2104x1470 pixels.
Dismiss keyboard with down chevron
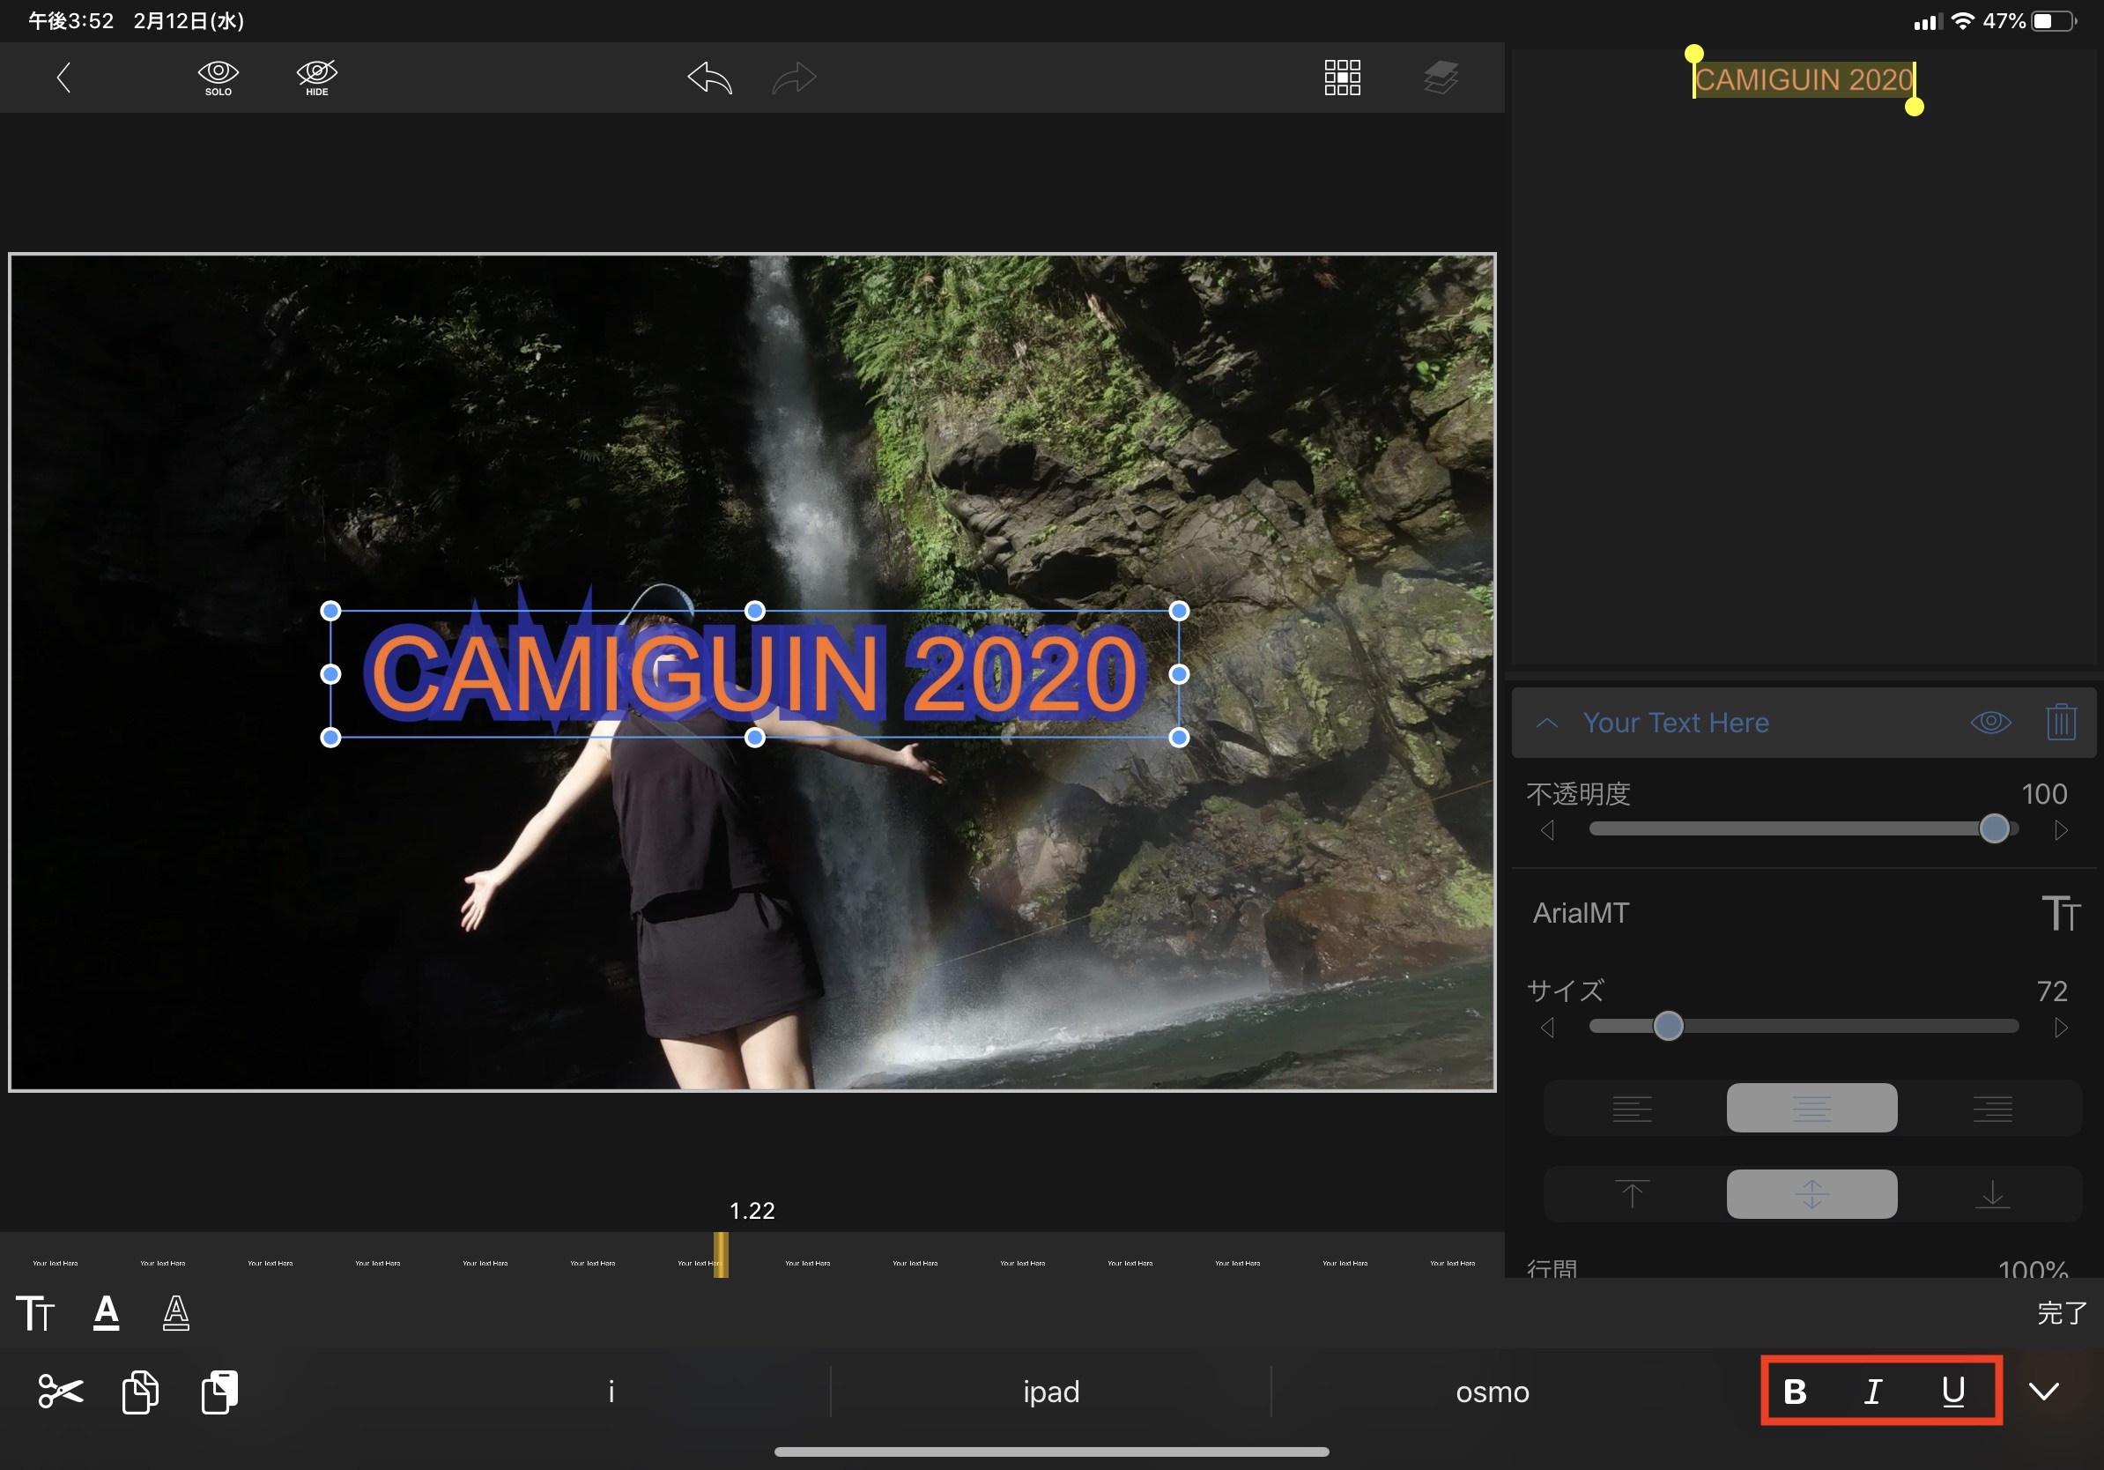[2043, 1392]
